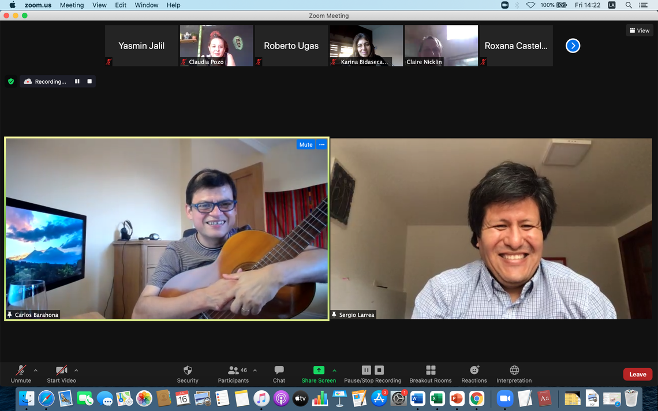The image size is (658, 411).
Task: Open the Meeting menu in menu bar
Action: click(72, 5)
